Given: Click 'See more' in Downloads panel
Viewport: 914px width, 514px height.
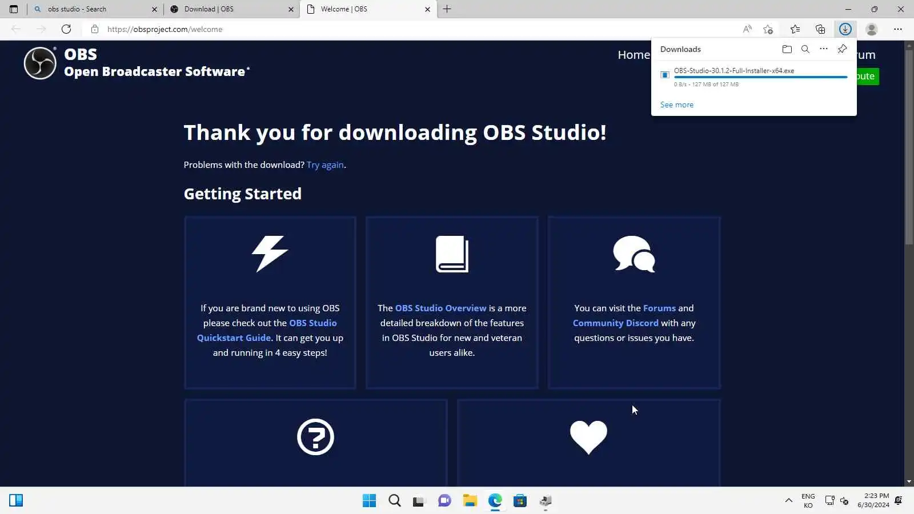Looking at the screenshot, I should pos(677,105).
